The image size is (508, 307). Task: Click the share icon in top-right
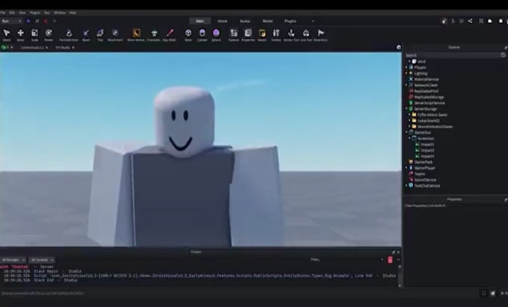pos(470,21)
